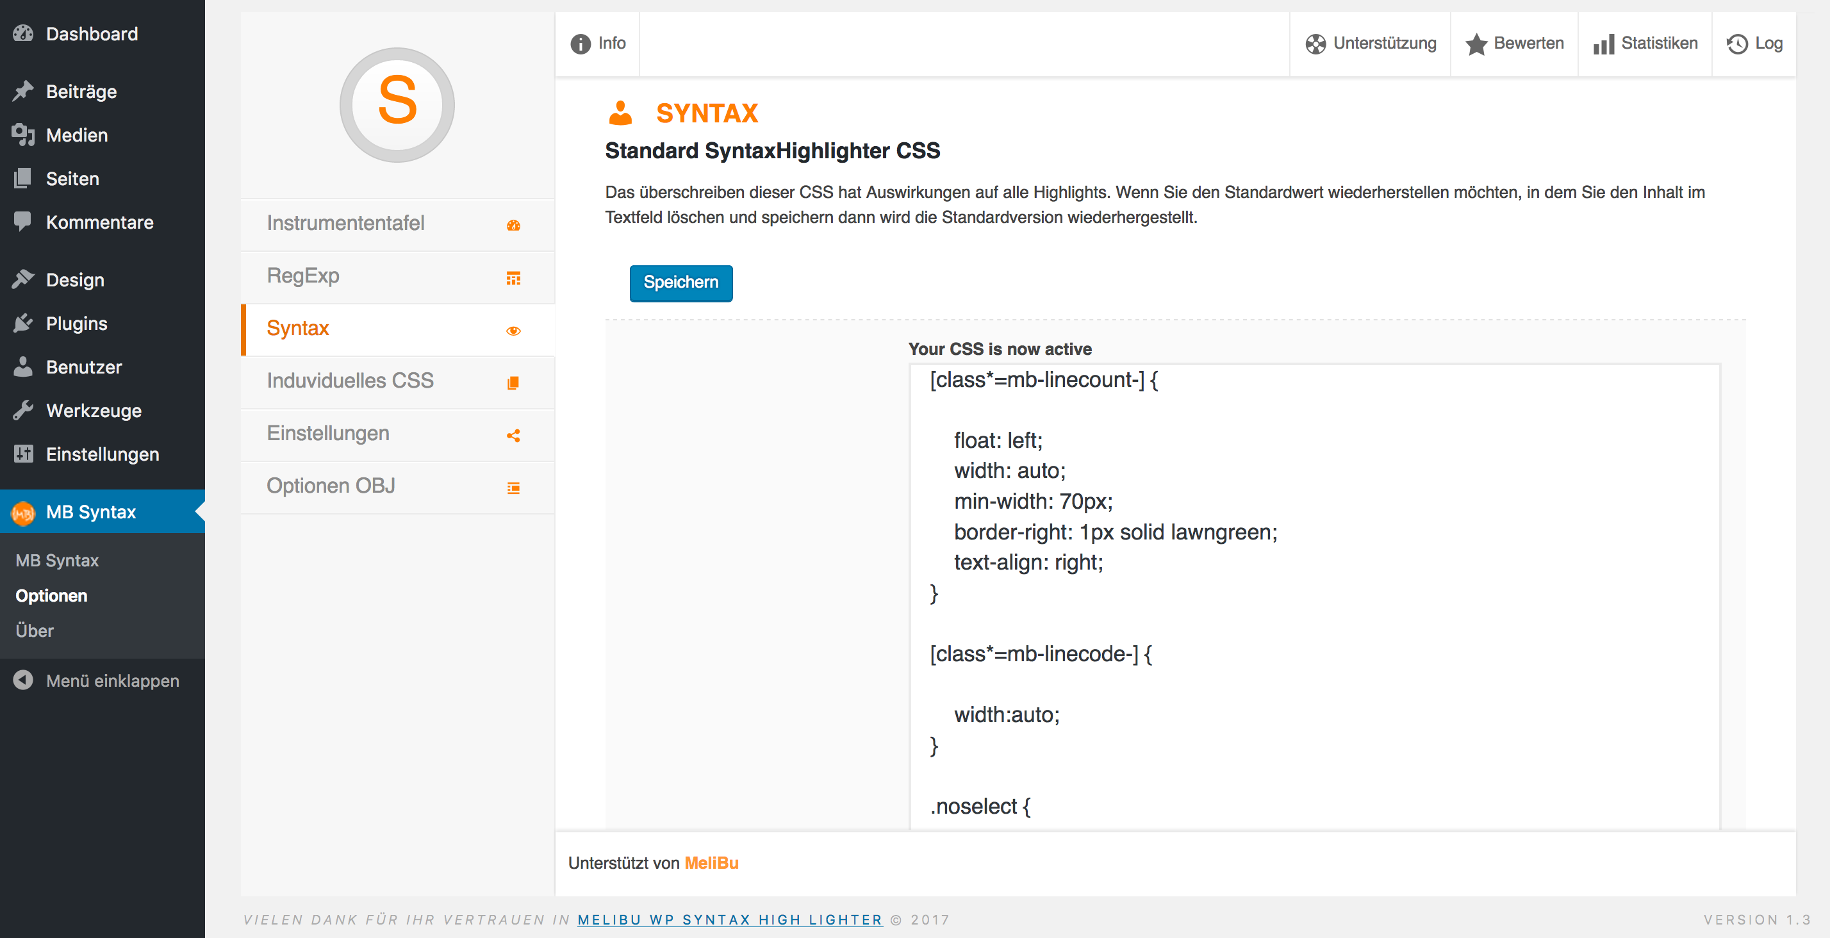Image resolution: width=1830 pixels, height=938 pixels.
Task: Click the Einstellungen share icon
Action: (x=513, y=433)
